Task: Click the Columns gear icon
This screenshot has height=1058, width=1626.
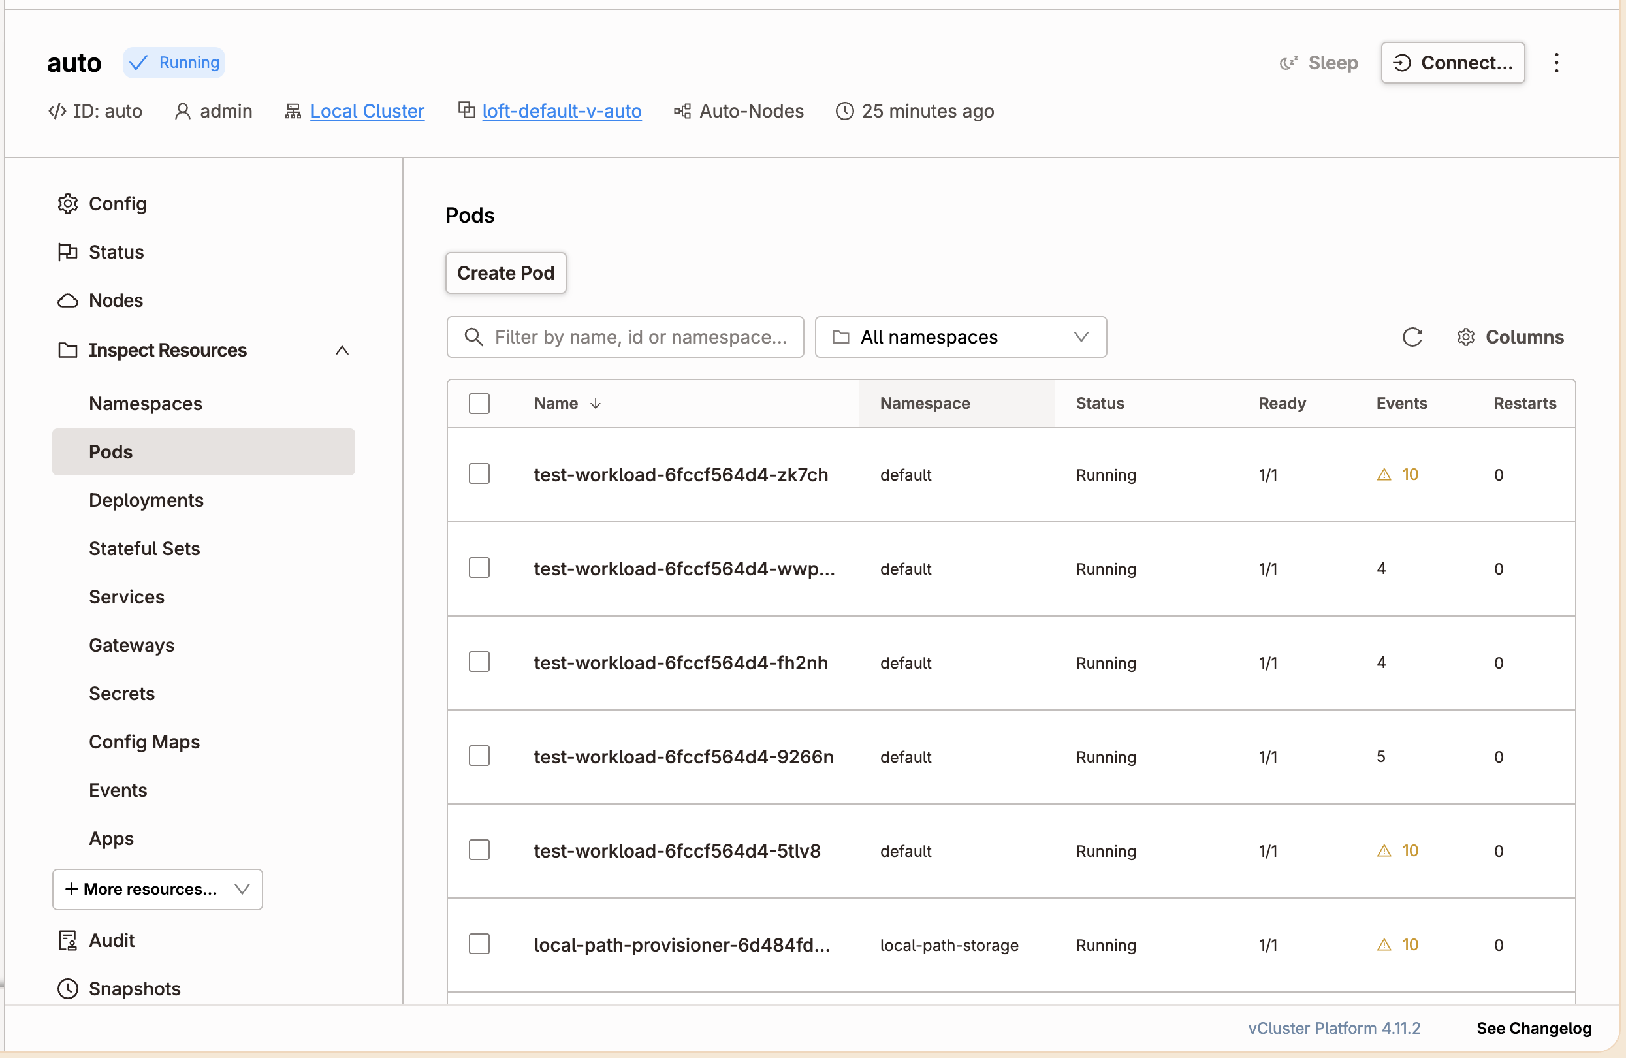Action: pos(1465,337)
